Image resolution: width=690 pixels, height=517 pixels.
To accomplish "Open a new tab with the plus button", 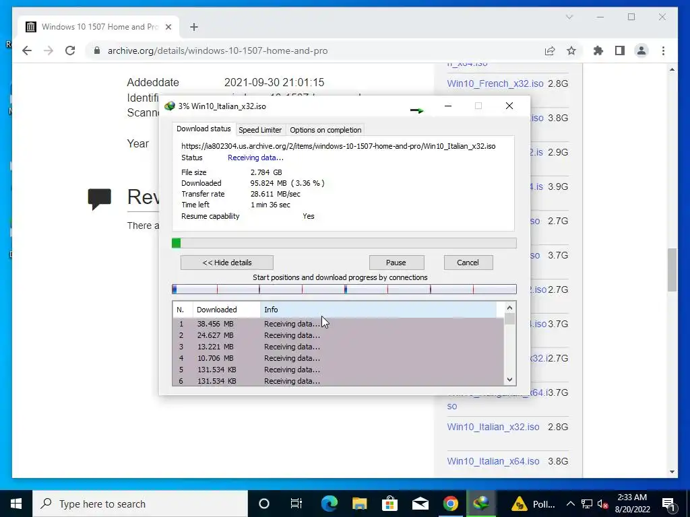I will 193,27.
